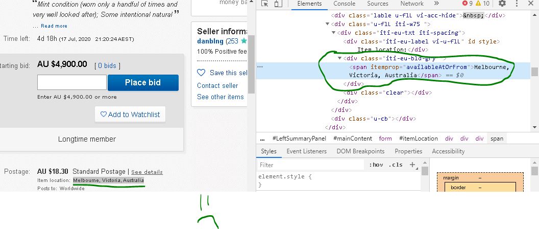Click Save this seller link
Viewport: 539px width, 229px height.
pos(228,73)
